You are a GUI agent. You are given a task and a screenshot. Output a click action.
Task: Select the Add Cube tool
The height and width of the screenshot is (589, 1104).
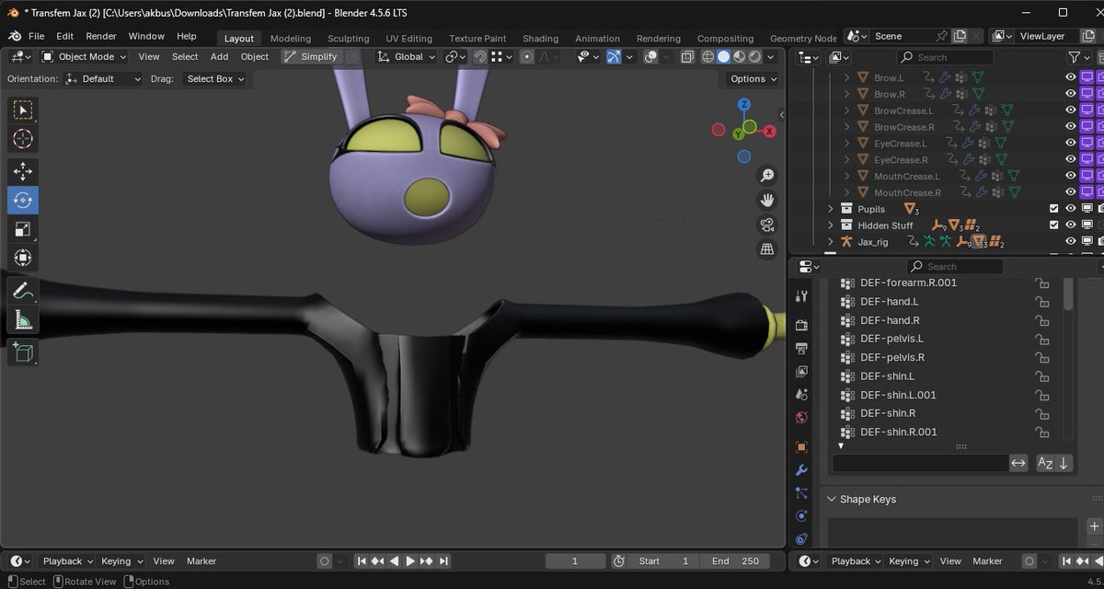pos(23,352)
